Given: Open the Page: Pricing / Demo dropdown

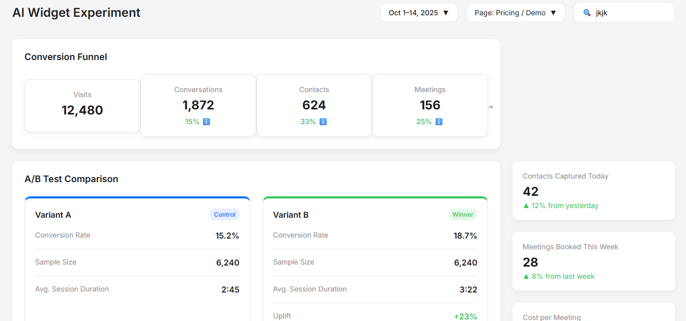Looking at the screenshot, I should pos(515,12).
